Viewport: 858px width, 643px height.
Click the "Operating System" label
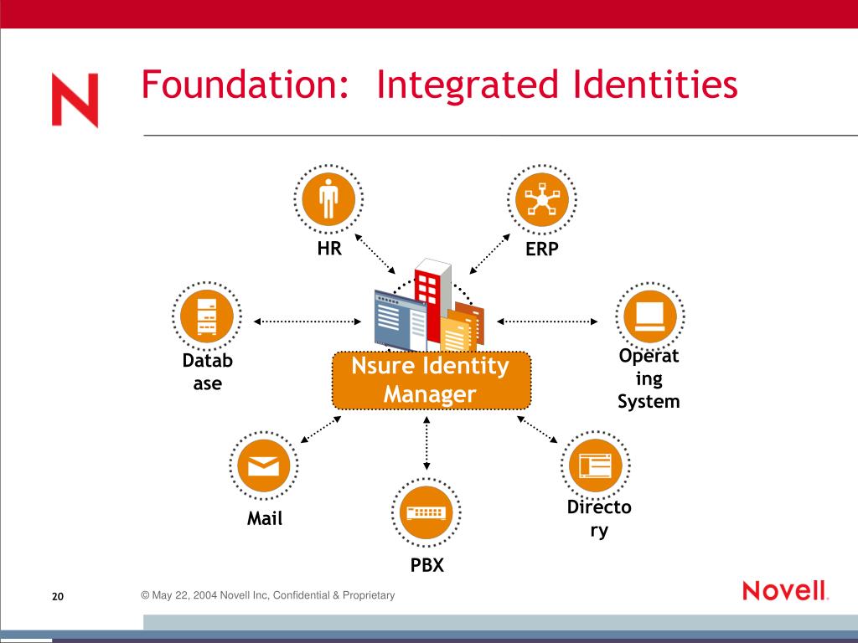(x=649, y=378)
